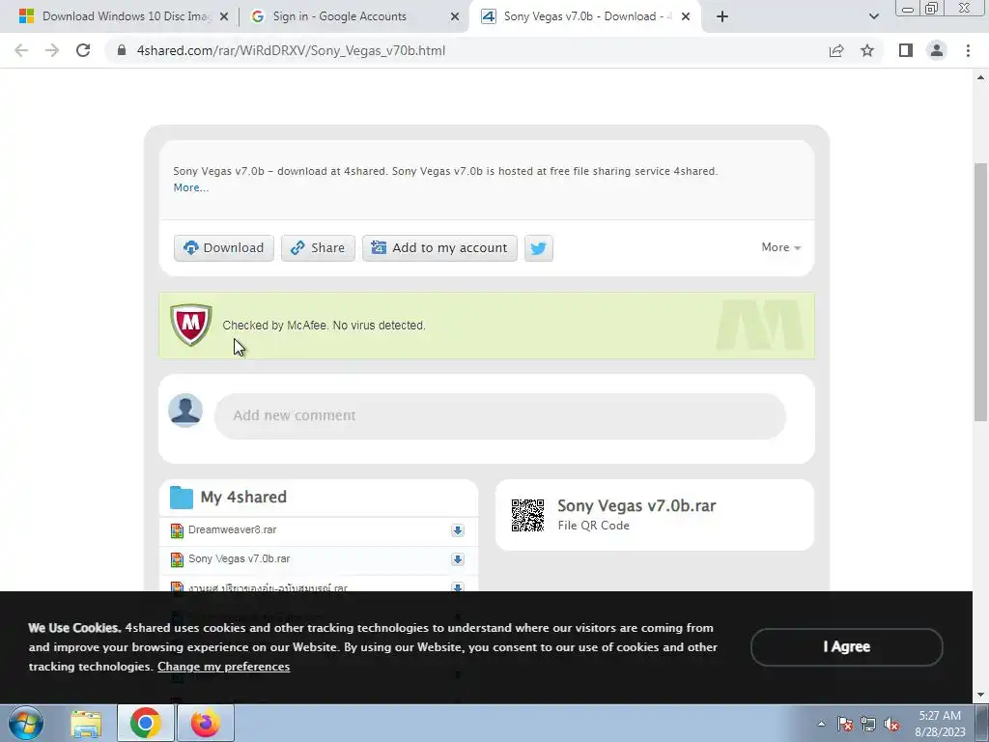
Task: Click the I Agree cookies button
Action: pyautogui.click(x=846, y=646)
